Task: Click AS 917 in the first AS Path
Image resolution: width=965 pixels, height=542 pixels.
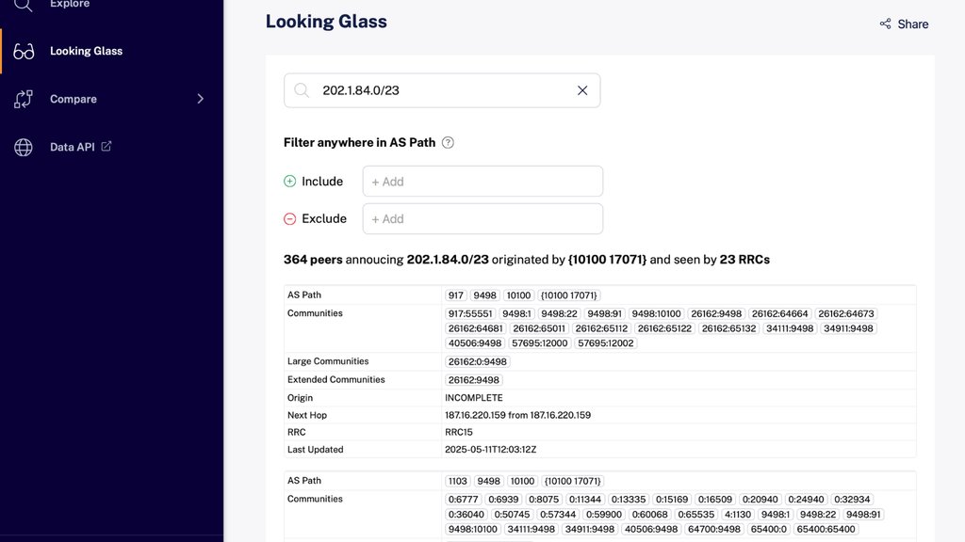Action: (455, 295)
